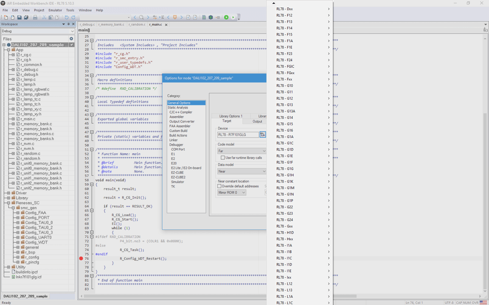
Task: Save the current file with toolbar icon
Action: click(x=20, y=17)
